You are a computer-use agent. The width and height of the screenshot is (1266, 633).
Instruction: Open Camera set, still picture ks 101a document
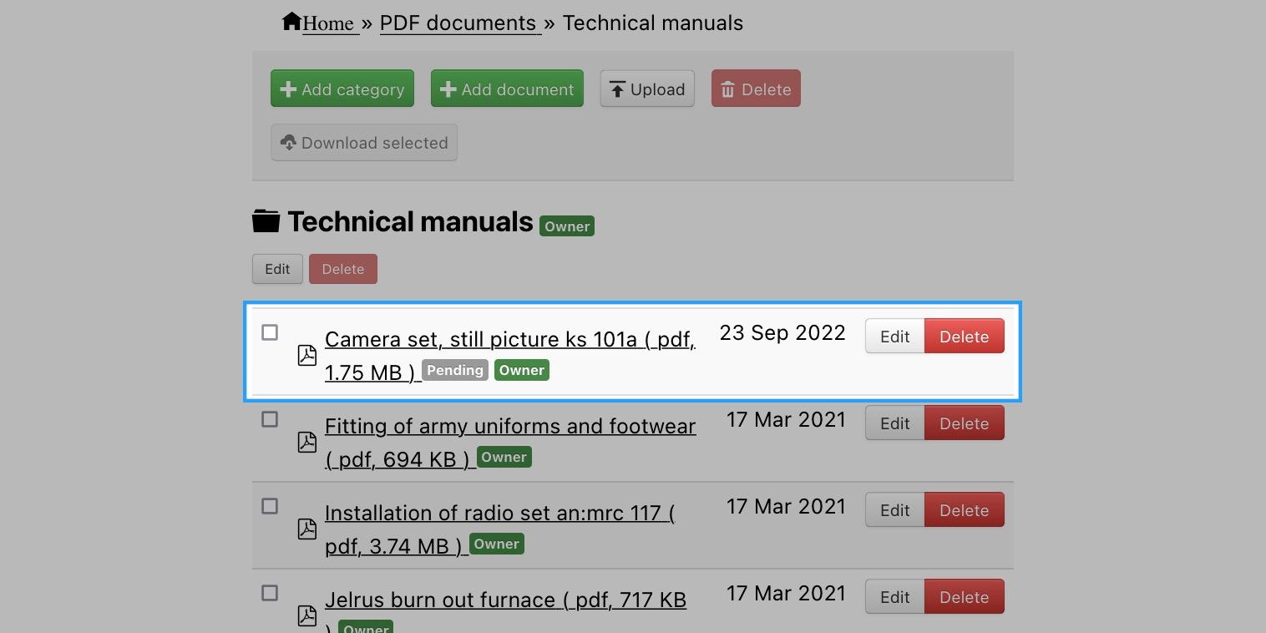(510, 356)
